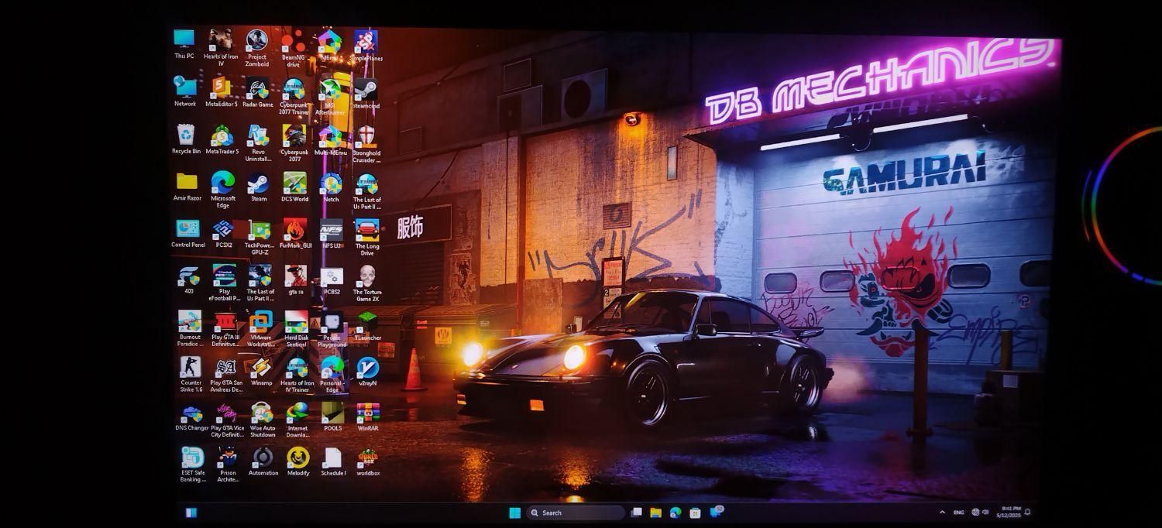Open the Network desktop icon
This screenshot has height=528, width=1162.
[x=185, y=91]
